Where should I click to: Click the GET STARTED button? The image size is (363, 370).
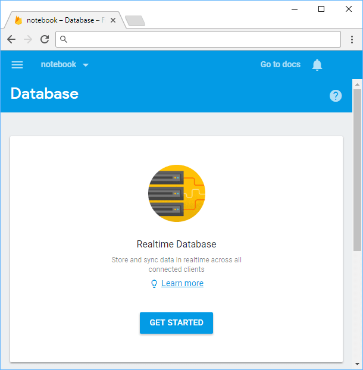pyautogui.click(x=176, y=322)
